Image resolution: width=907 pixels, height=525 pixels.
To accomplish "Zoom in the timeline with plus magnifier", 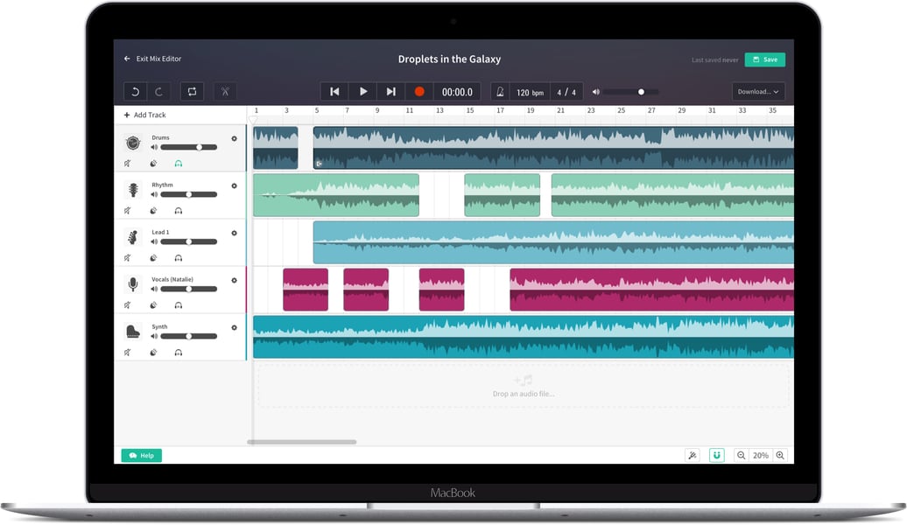I will [x=780, y=455].
